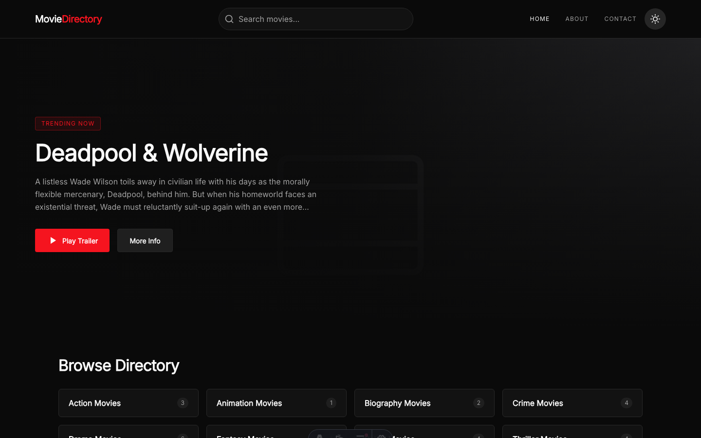Go to the Home nav item
Viewport: 701px width, 438px height.
(x=539, y=19)
